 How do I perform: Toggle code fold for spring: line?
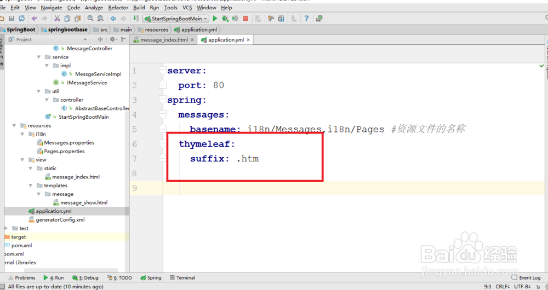click(x=163, y=100)
